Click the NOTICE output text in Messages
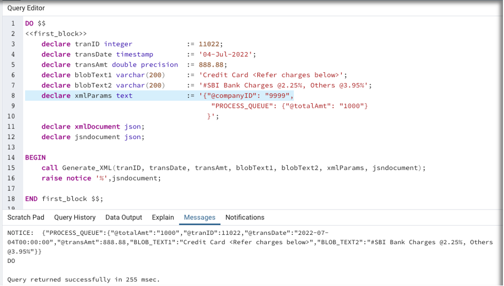This screenshot has height=286, width=504. coord(250,242)
